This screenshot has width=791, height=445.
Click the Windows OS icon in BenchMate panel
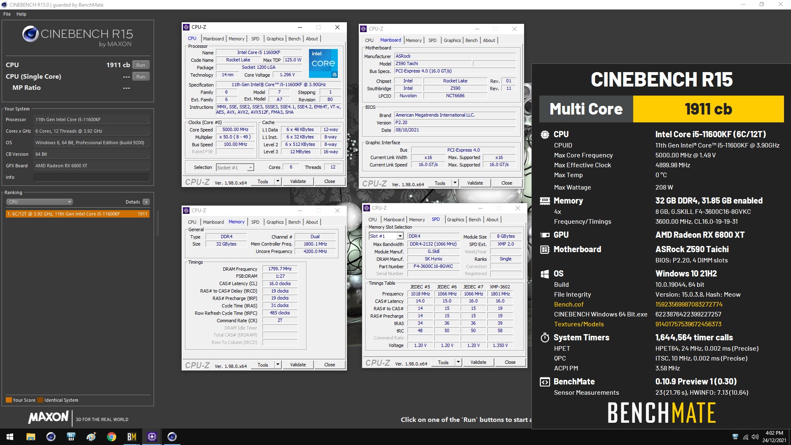click(545, 274)
